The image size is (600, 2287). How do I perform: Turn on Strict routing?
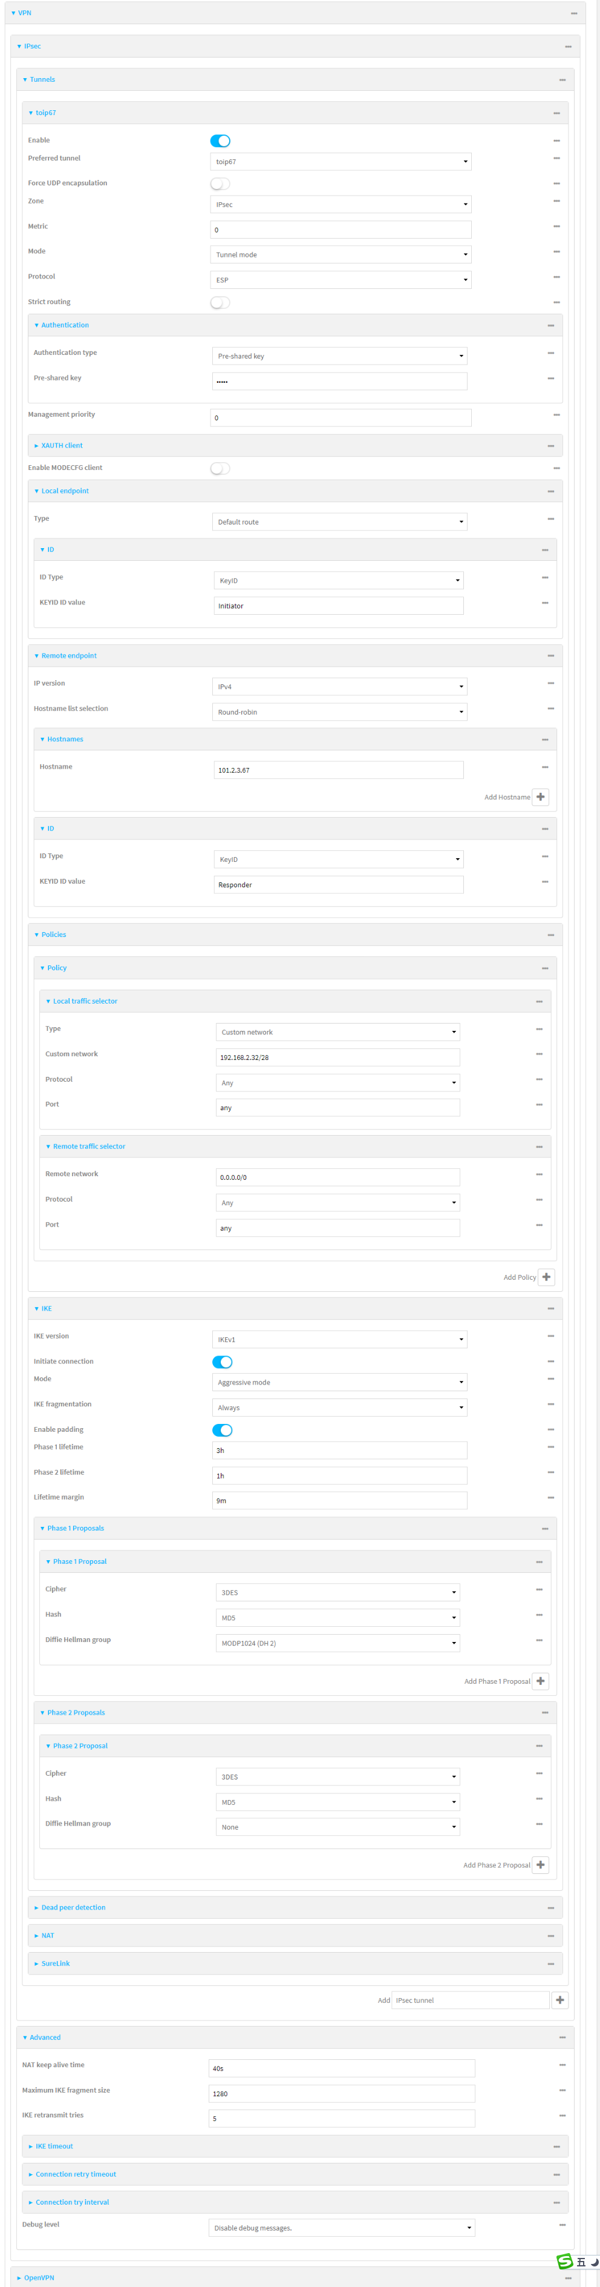coord(220,303)
